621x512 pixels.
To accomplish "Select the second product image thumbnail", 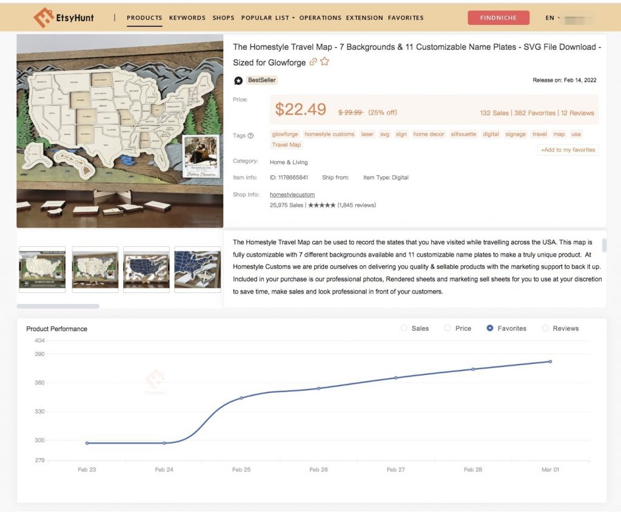I will click(x=95, y=269).
